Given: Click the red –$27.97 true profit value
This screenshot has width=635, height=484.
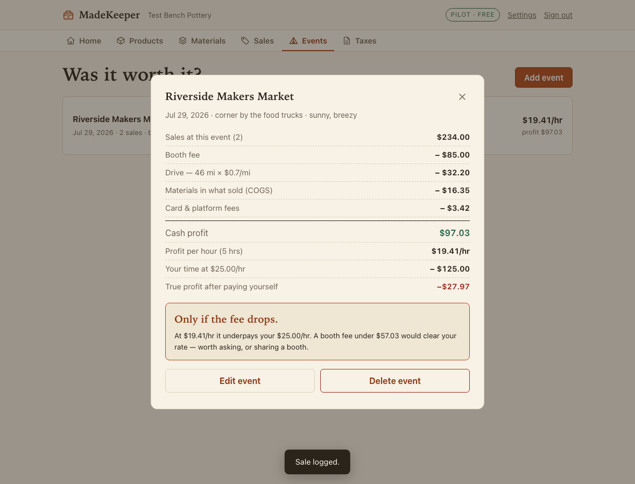Looking at the screenshot, I should point(453,287).
